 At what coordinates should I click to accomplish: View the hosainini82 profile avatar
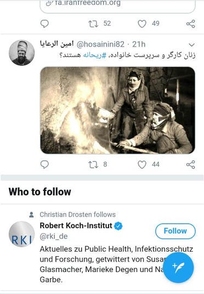[x=22, y=53]
